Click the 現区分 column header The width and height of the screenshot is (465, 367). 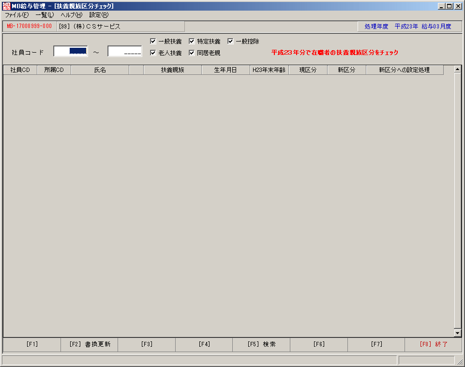pos(308,70)
